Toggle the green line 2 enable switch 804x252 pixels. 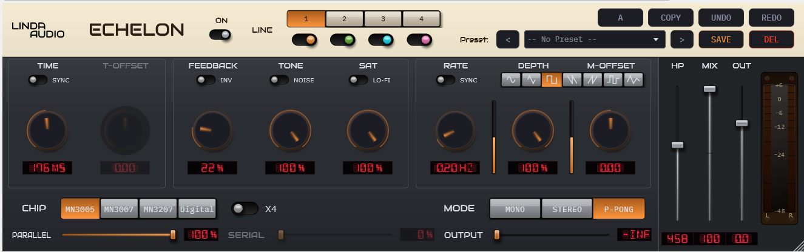click(x=343, y=40)
